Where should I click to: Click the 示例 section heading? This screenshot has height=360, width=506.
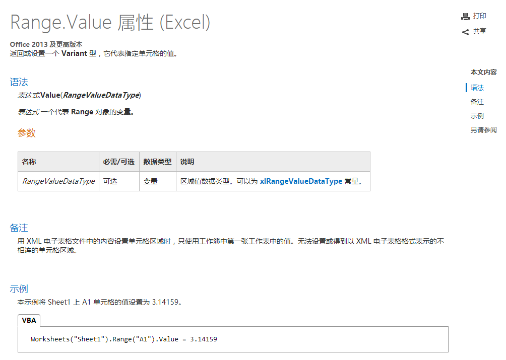click(x=19, y=289)
